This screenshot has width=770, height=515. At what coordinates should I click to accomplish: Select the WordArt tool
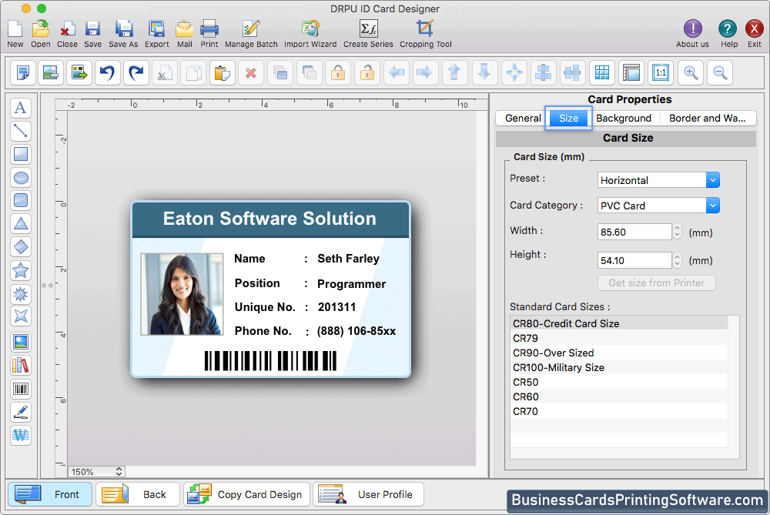pyautogui.click(x=21, y=436)
